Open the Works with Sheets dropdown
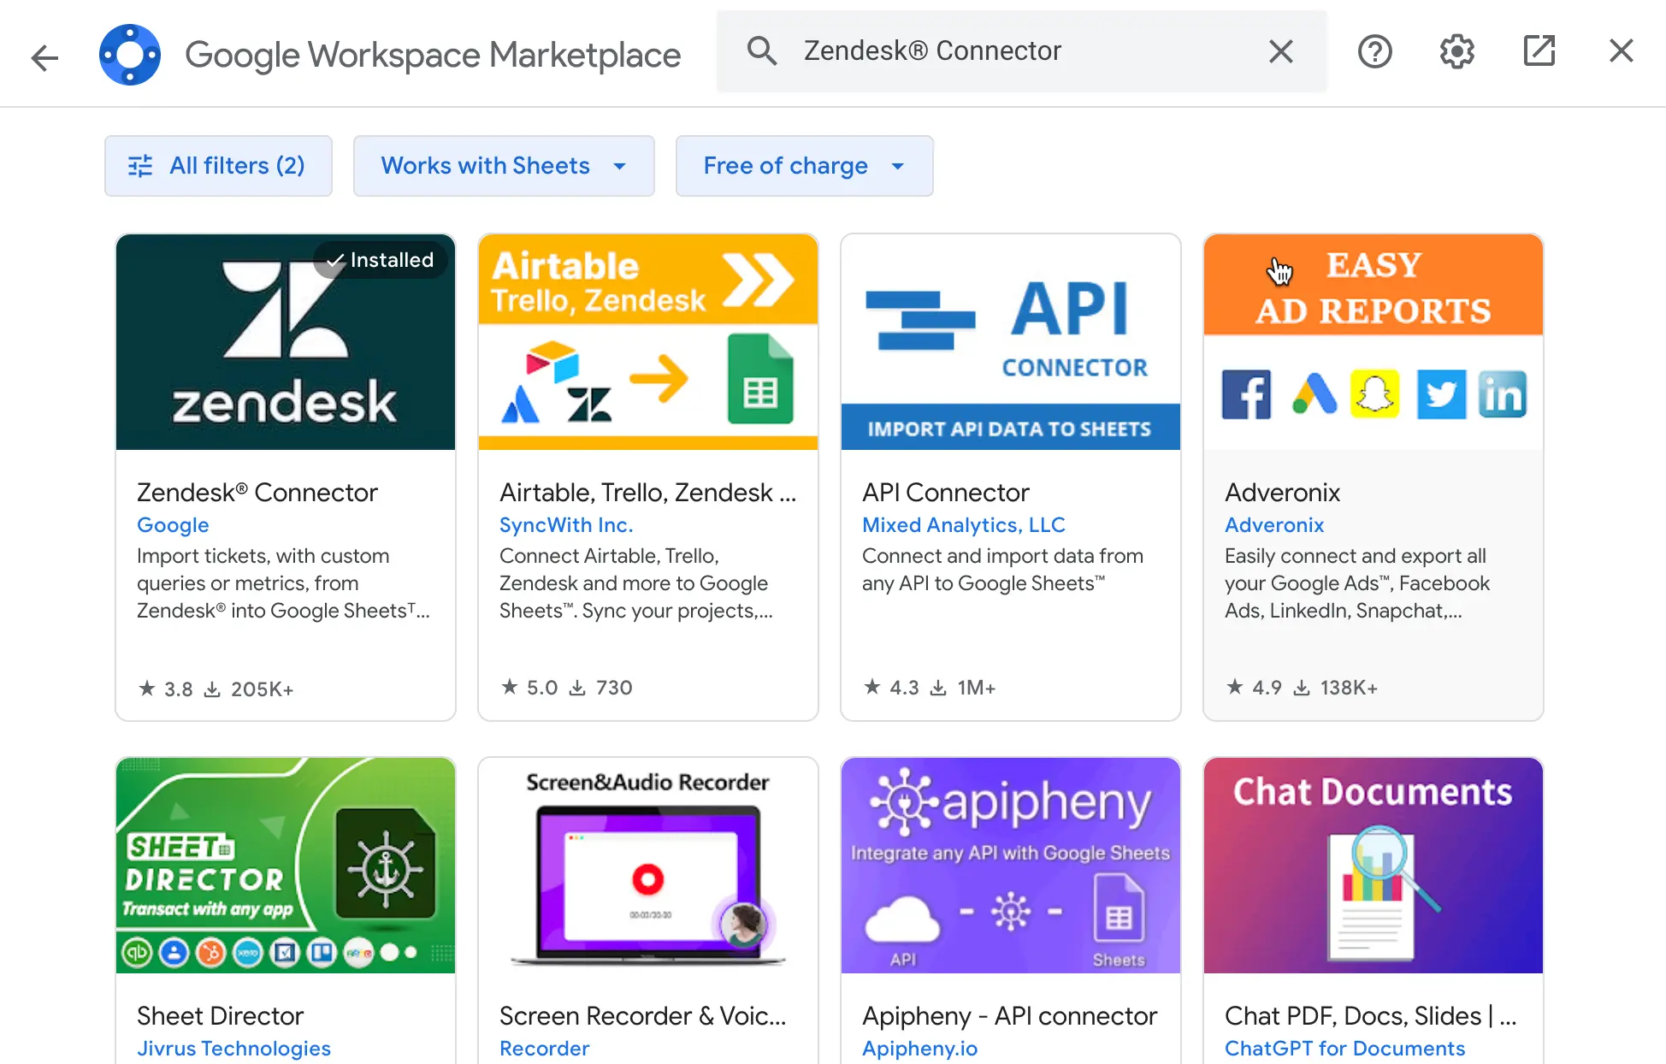This screenshot has width=1666, height=1064. [503, 165]
